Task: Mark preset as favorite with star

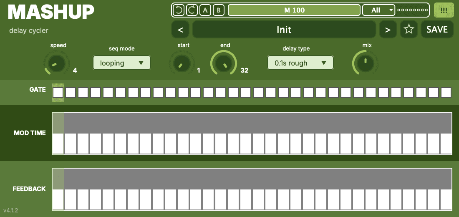Action: (409, 30)
